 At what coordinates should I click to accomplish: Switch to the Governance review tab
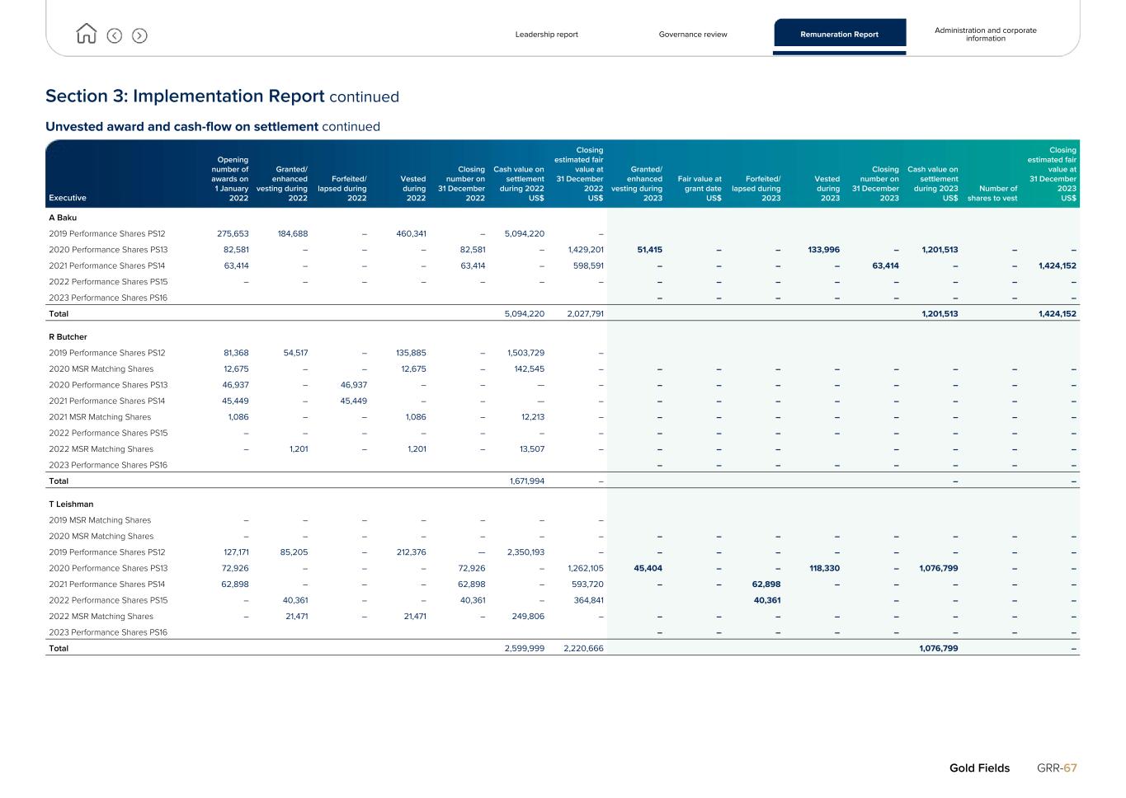tap(693, 35)
